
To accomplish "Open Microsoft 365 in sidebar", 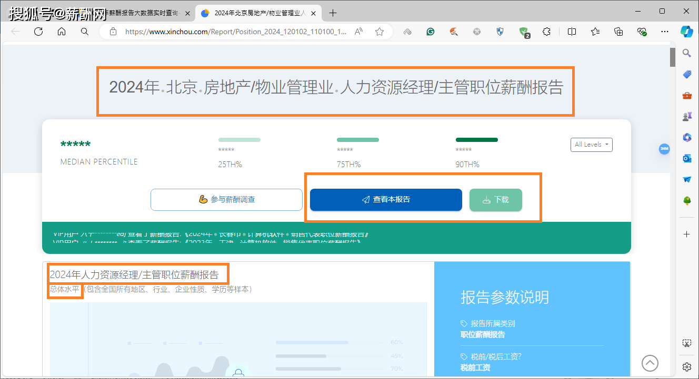I will tap(687, 137).
